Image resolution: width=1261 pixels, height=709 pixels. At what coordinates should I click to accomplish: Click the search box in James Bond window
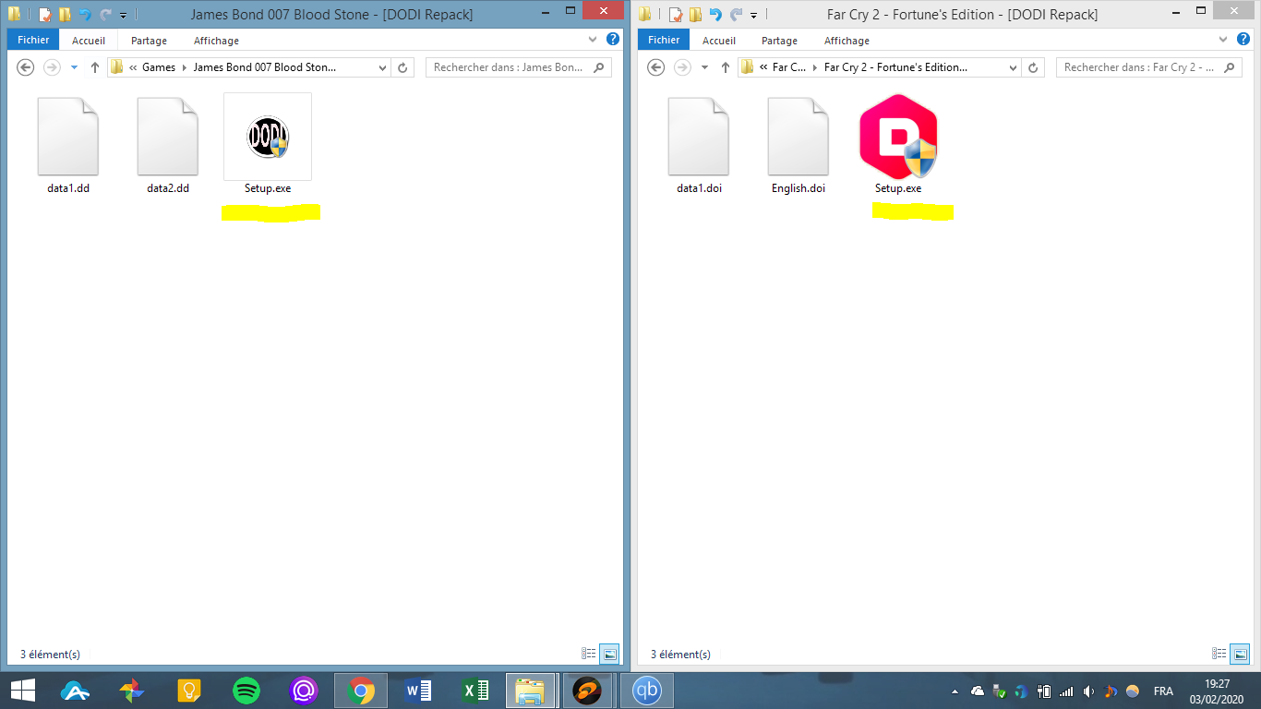(x=508, y=67)
